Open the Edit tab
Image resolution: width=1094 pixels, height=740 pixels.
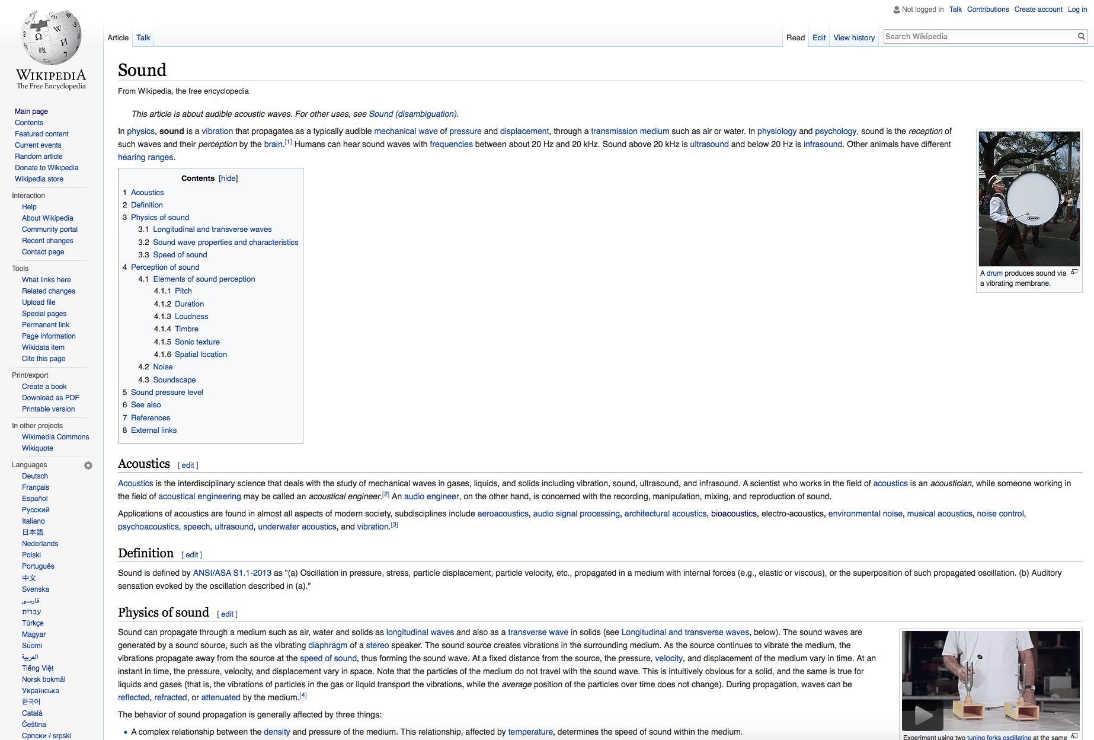click(x=819, y=38)
